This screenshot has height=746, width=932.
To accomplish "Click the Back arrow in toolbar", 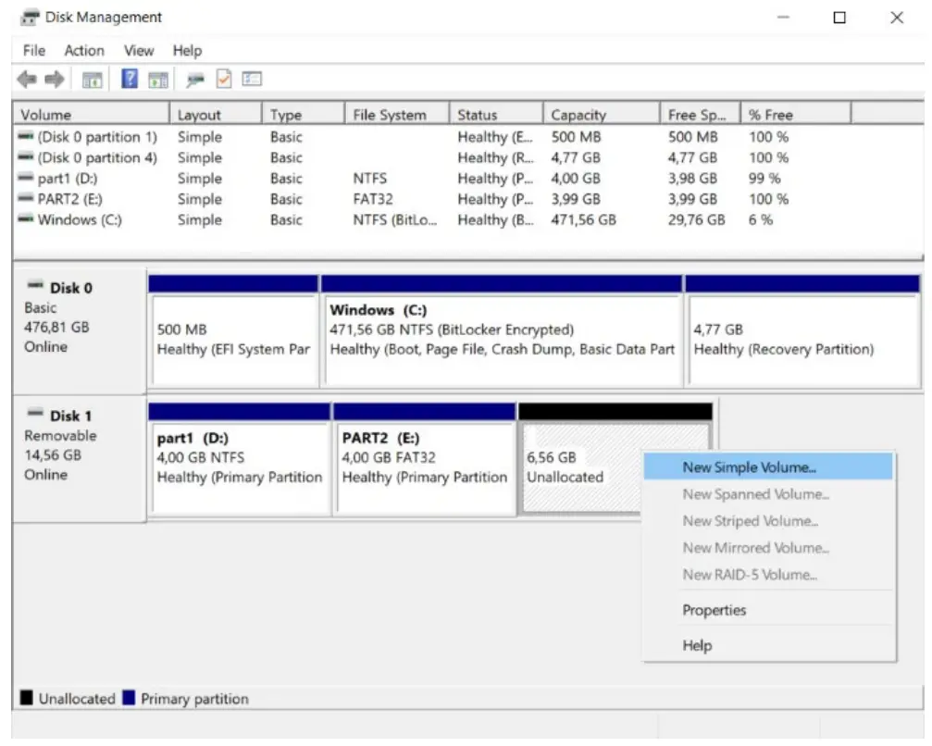I will (x=26, y=80).
